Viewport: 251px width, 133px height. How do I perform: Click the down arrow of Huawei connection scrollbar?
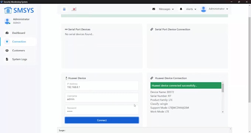[223, 112]
